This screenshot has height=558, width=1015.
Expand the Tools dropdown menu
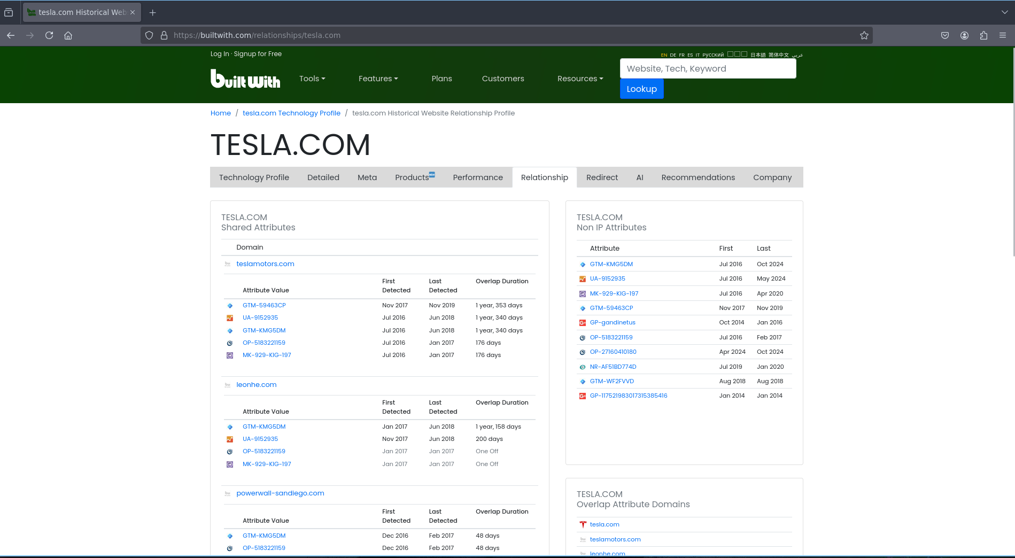click(312, 79)
